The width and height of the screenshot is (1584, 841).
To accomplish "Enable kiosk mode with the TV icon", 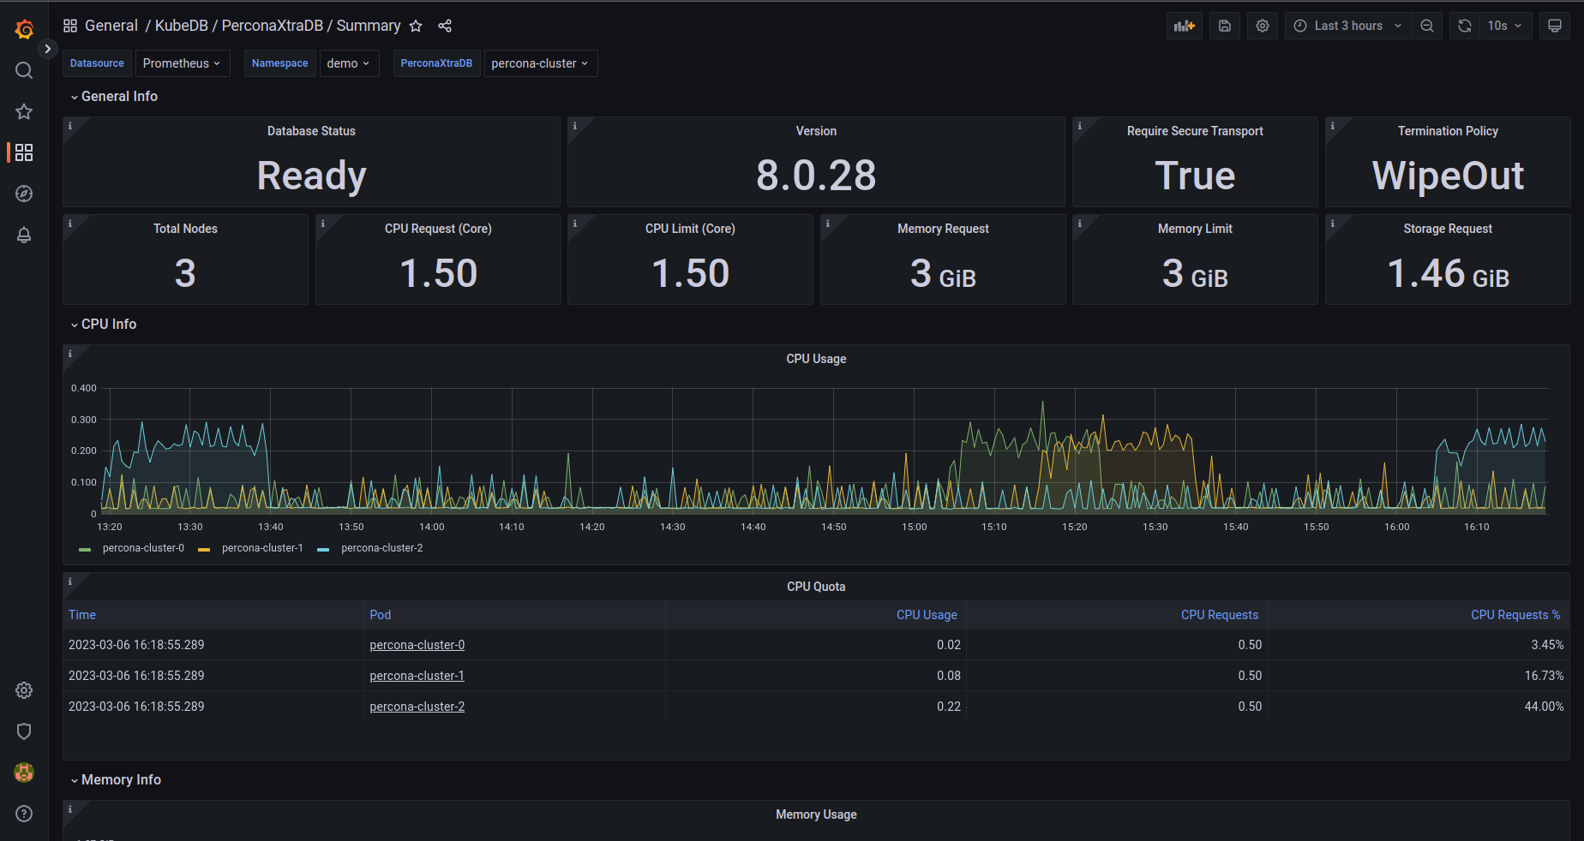I will pos(1554,26).
